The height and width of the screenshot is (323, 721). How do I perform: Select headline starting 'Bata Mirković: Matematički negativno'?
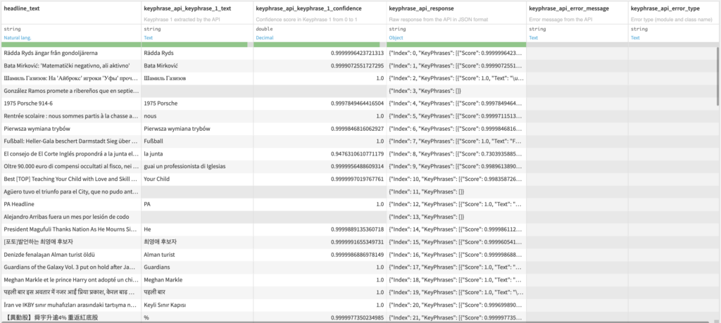[x=71, y=65]
